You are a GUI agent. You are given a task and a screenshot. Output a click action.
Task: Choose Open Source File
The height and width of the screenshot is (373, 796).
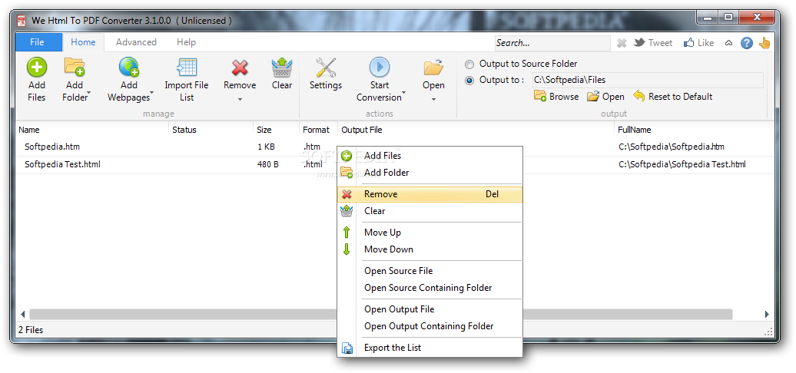(430, 271)
